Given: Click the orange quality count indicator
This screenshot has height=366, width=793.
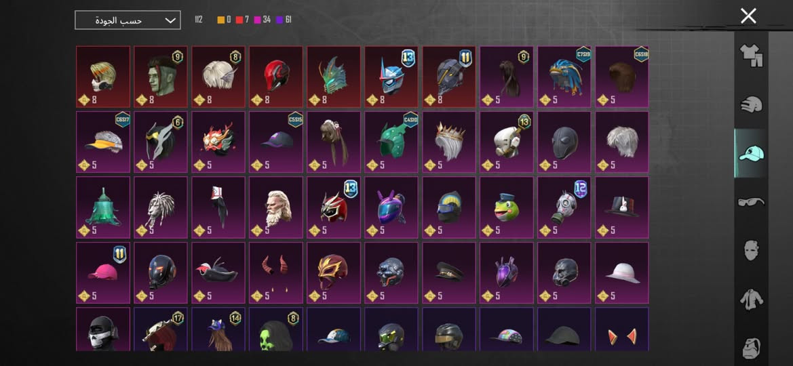Looking at the screenshot, I should click(x=224, y=20).
